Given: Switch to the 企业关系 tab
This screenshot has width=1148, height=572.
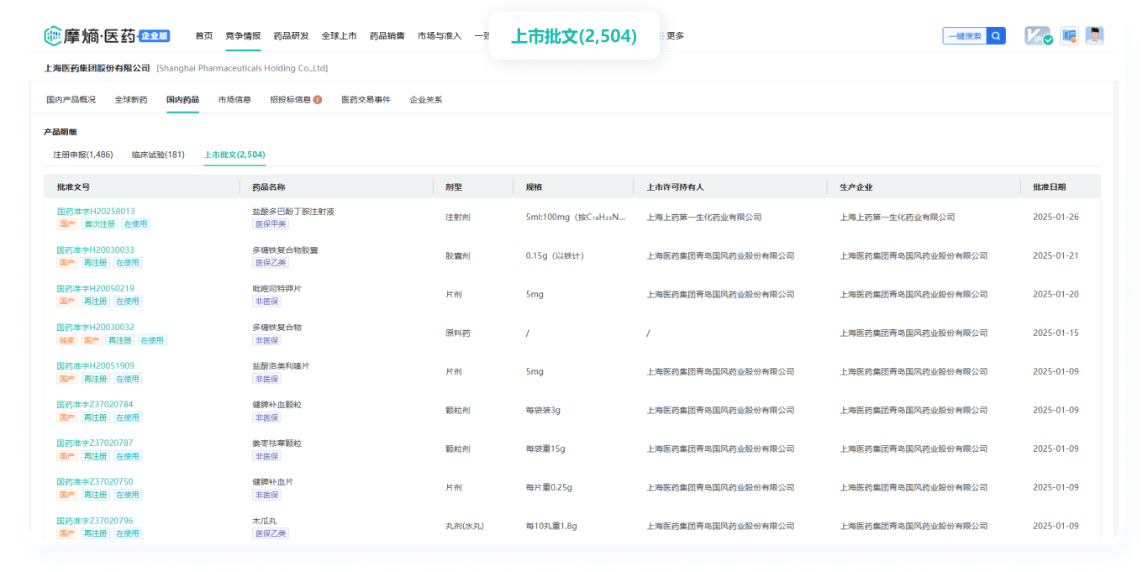Looking at the screenshot, I should tap(426, 100).
